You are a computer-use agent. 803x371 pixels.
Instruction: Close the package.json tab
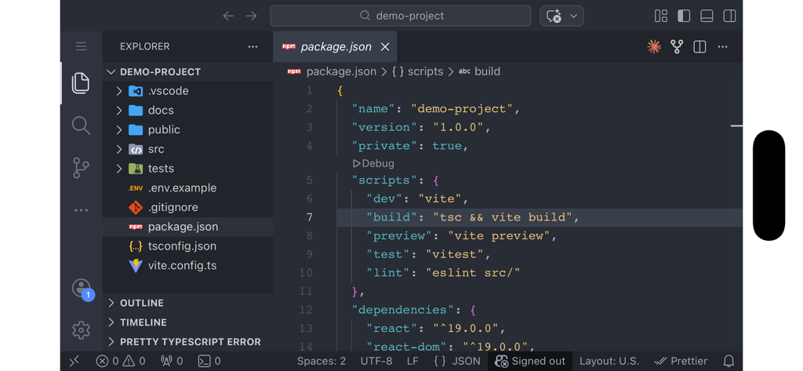tap(385, 46)
